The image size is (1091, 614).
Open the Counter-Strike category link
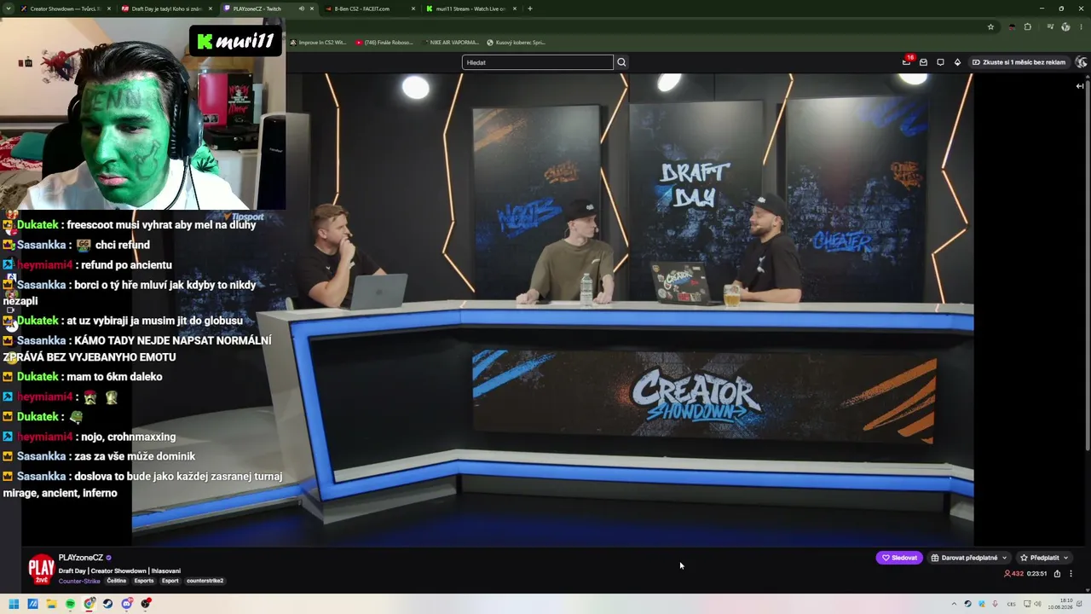[79, 581]
